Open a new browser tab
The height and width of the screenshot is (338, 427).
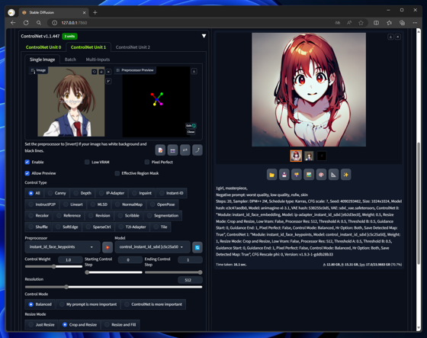(95, 12)
